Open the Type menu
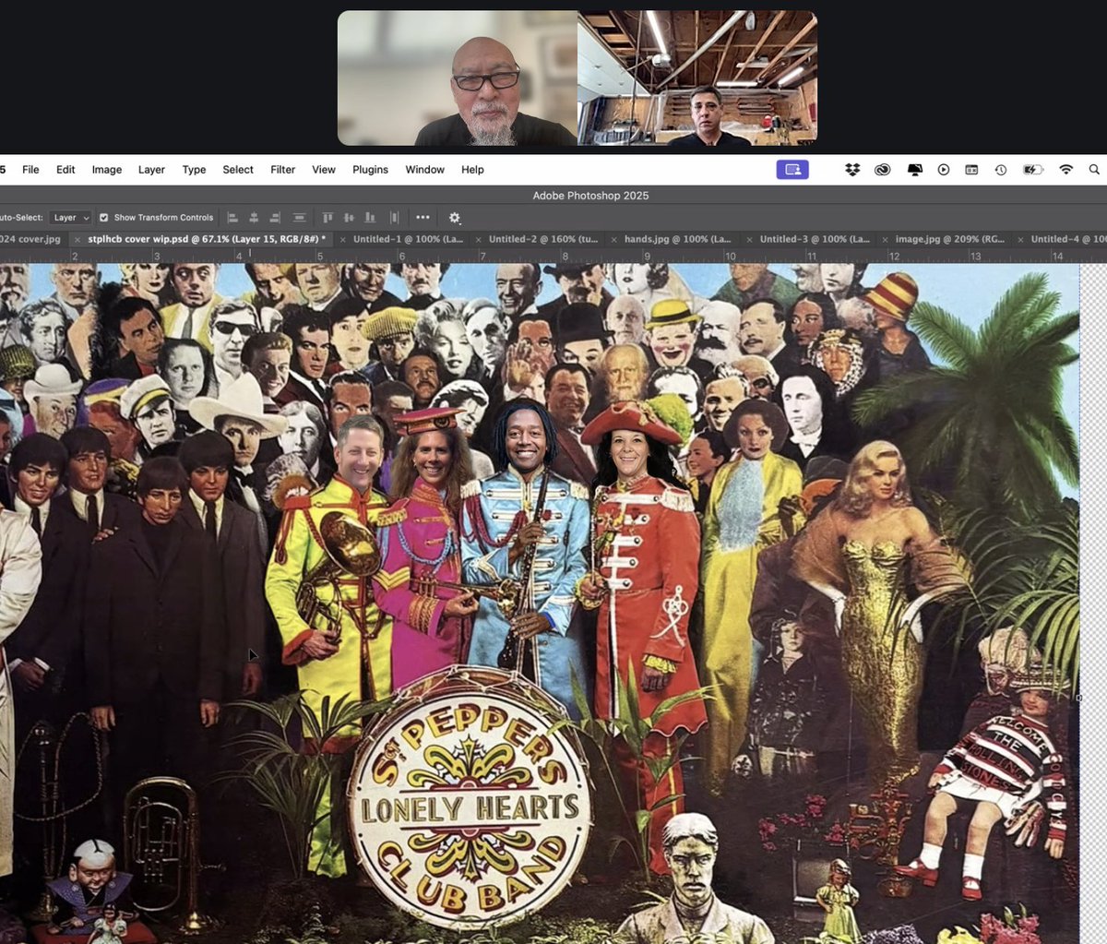The height and width of the screenshot is (944, 1107). click(x=194, y=170)
